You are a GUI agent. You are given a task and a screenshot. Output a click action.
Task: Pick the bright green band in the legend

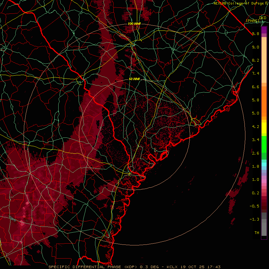tap(264, 144)
